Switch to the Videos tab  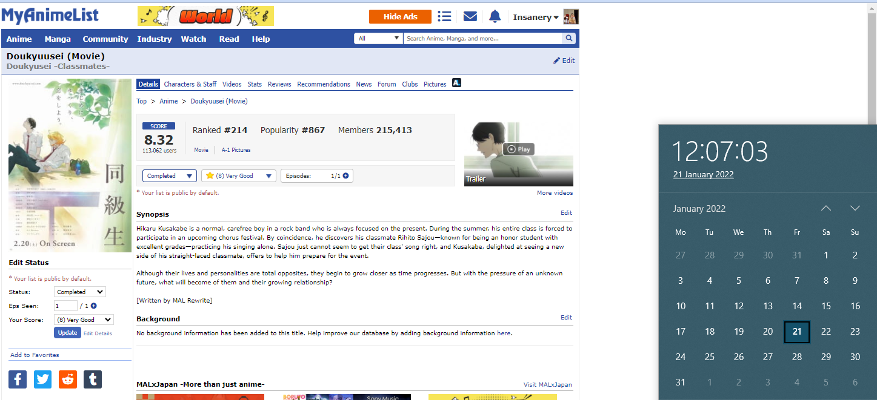pyautogui.click(x=232, y=84)
